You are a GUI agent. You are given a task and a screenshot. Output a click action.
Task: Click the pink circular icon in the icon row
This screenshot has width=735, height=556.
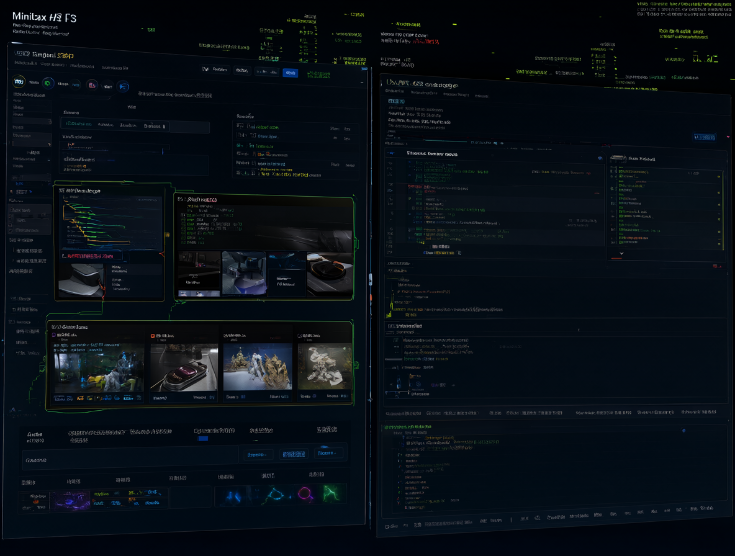point(92,85)
